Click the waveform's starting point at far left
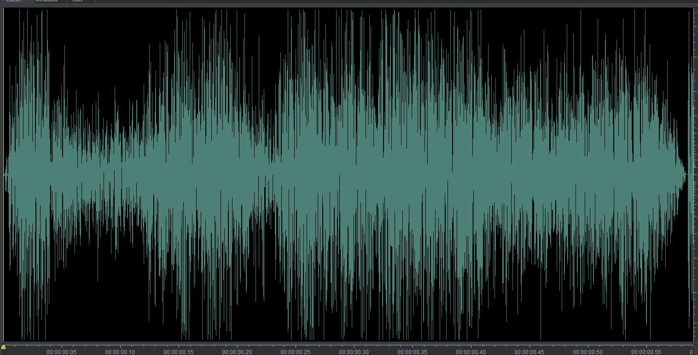The width and height of the screenshot is (698, 355). pyautogui.click(x=6, y=175)
